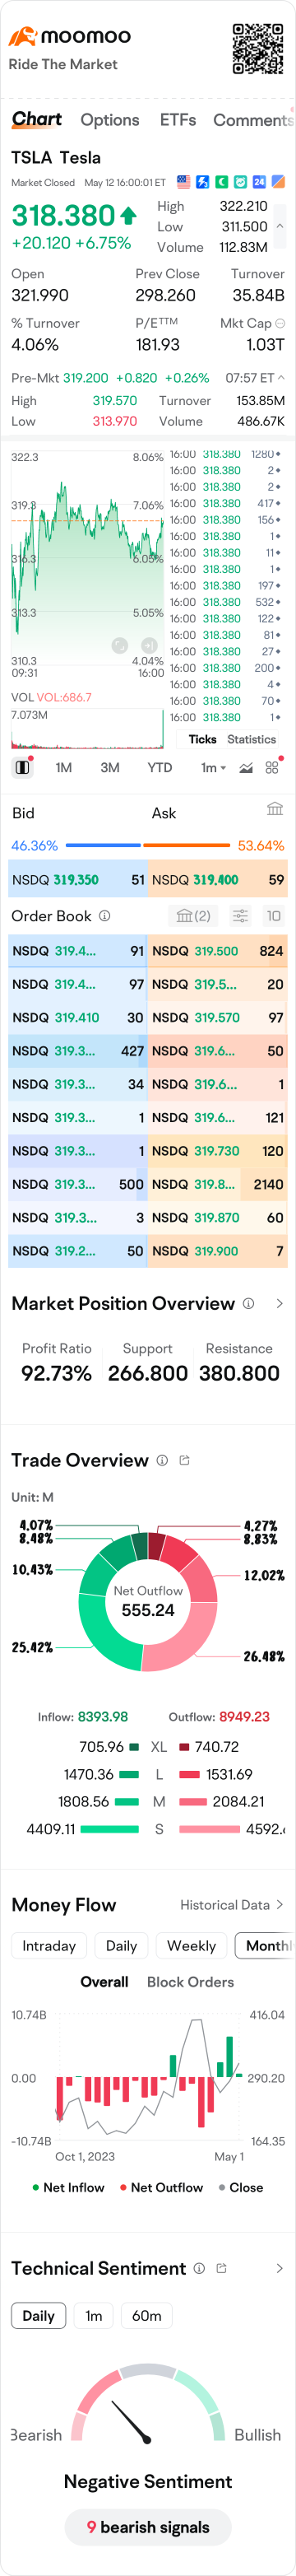Switch Money Flow to Weekly
The image size is (296, 2576).
click(191, 1946)
